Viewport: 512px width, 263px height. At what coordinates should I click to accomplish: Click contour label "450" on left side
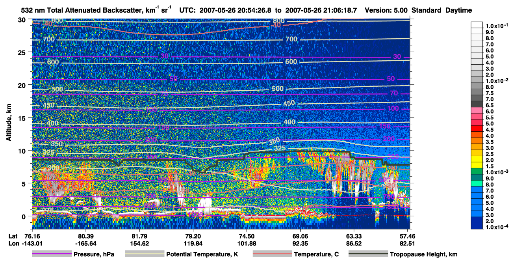[50, 106]
